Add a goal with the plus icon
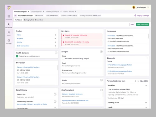The height and width of the screenshot is (117, 156). coord(101,80)
